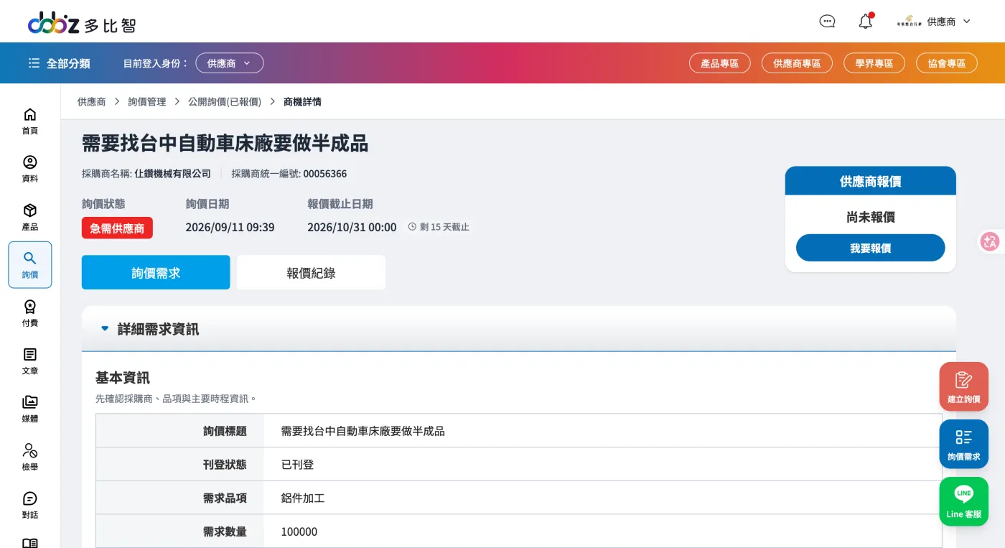
Task: Go to 首頁 home in sidebar
Action: click(30, 121)
